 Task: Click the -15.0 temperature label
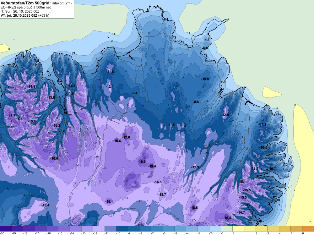click(32, 121)
